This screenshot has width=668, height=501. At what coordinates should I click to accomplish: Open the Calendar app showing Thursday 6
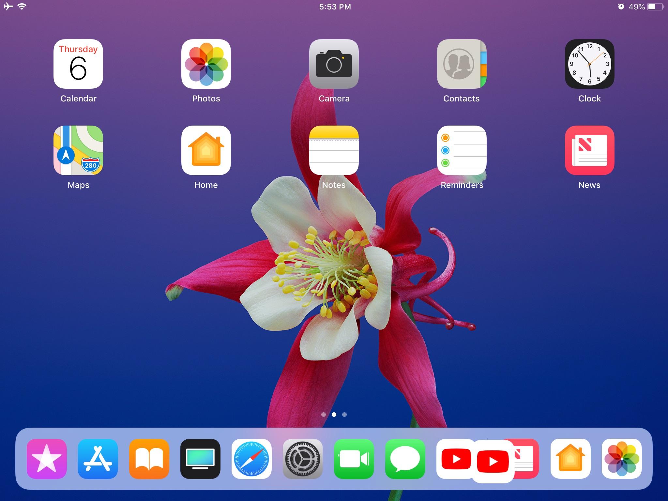click(x=78, y=65)
